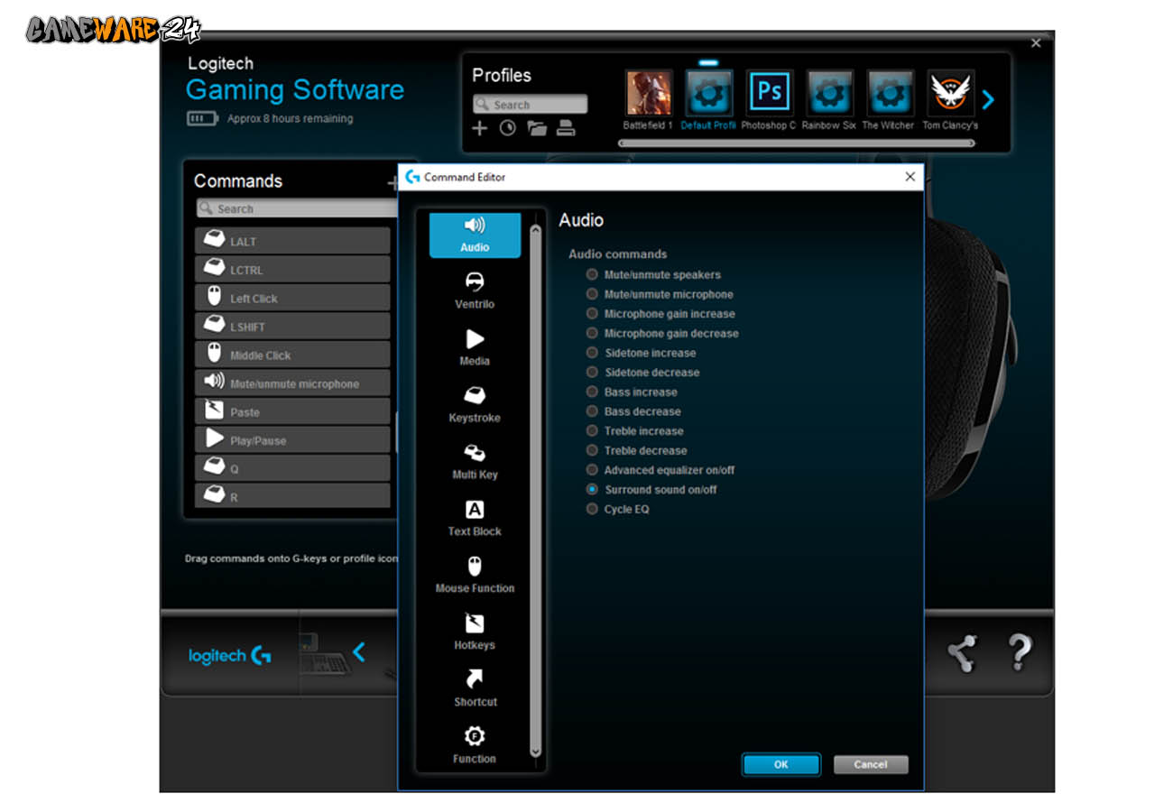The width and height of the screenshot is (1173, 812).
Task: Open the Function category
Action: point(475,746)
